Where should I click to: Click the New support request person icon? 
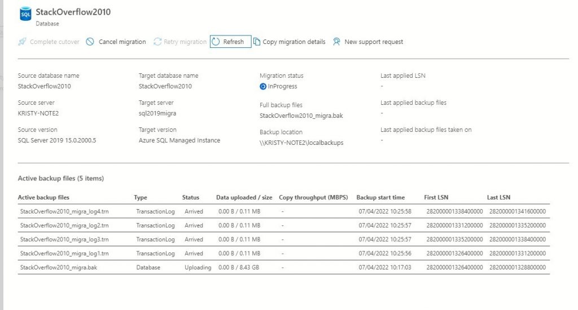click(x=337, y=42)
